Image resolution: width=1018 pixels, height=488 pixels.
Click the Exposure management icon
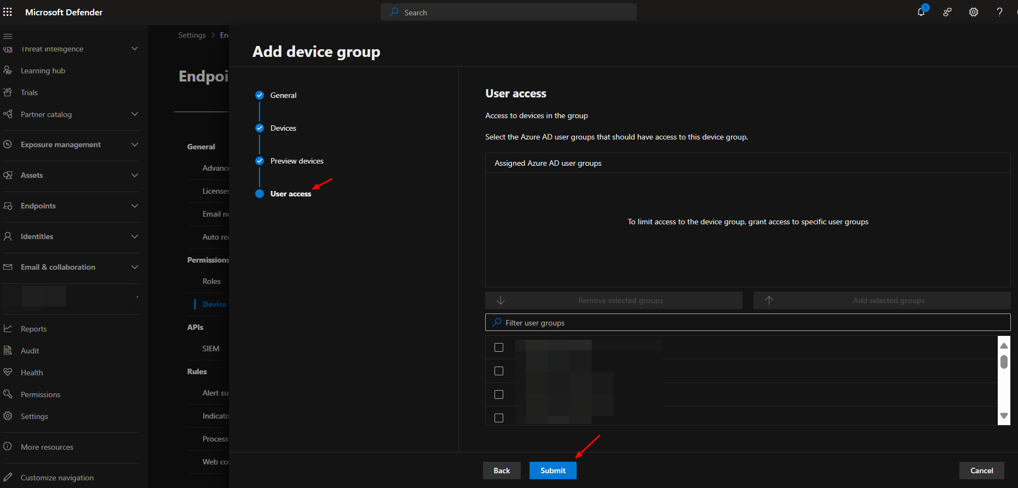pos(8,144)
